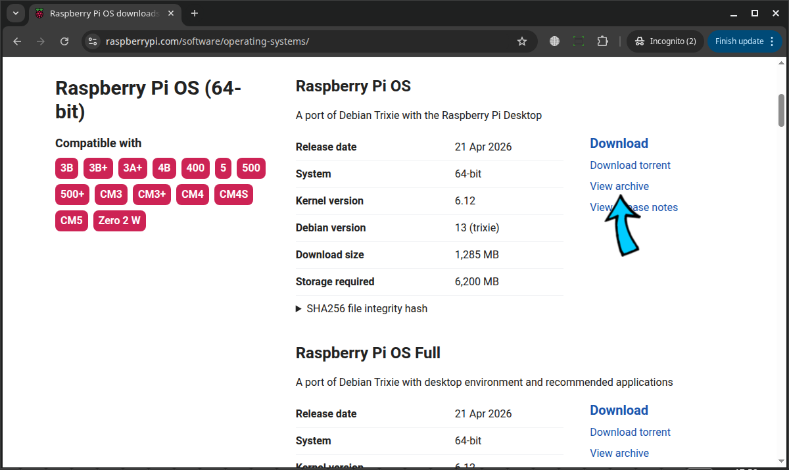
Task: Click the Raspberry Pi OS Full heading
Action: coord(368,353)
